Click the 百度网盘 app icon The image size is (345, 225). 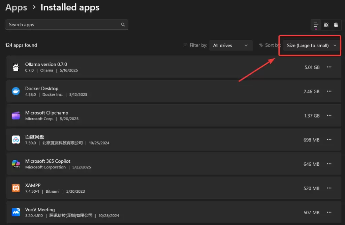[x=15, y=139]
